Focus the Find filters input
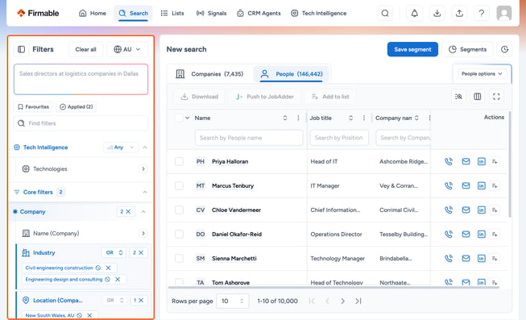Screen dimensions: 526x320 click(81, 123)
